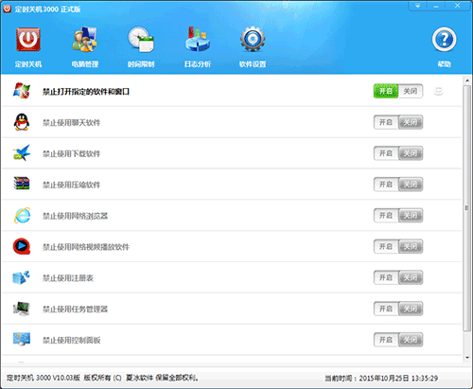473x389 pixels.
Task: Open the 帮助 question mark icon
Action: pyautogui.click(x=444, y=40)
